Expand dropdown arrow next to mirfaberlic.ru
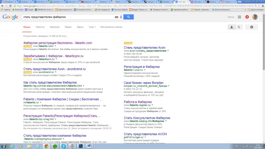The height and width of the screenshot is (149, 265). pos(40,103)
